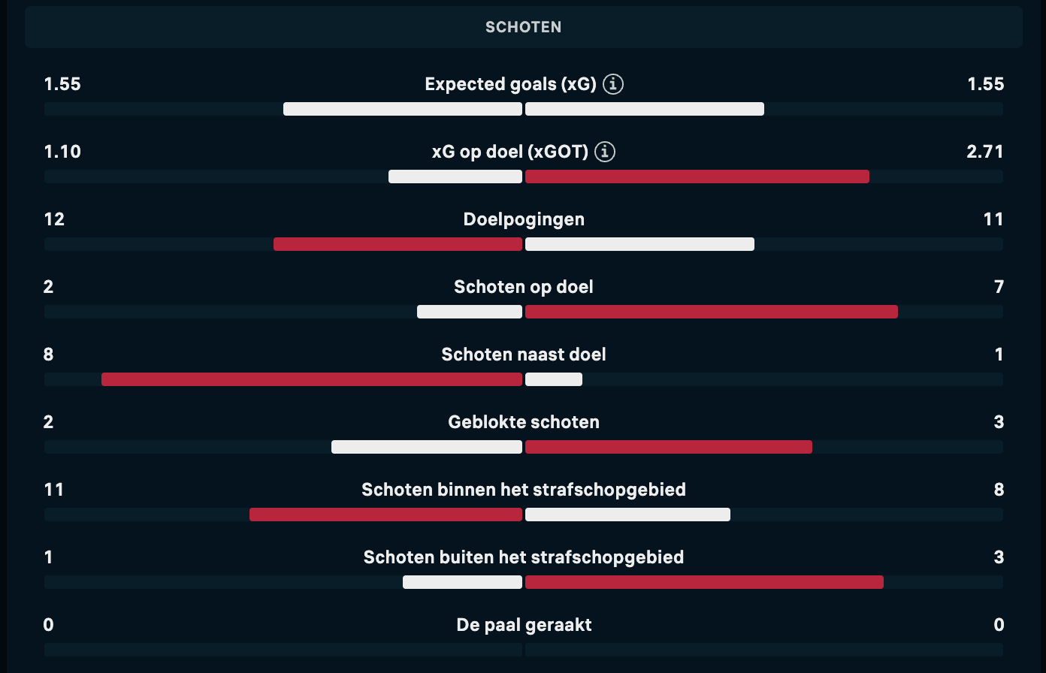1046x673 pixels.
Task: Click the info circle beside xGOT label
Action: (606, 152)
